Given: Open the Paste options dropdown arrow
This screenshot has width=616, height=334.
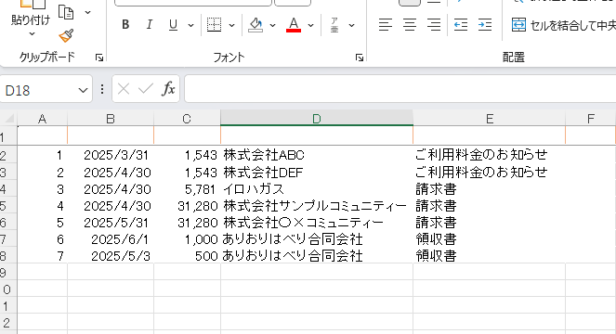Looking at the screenshot, I should point(32,33).
